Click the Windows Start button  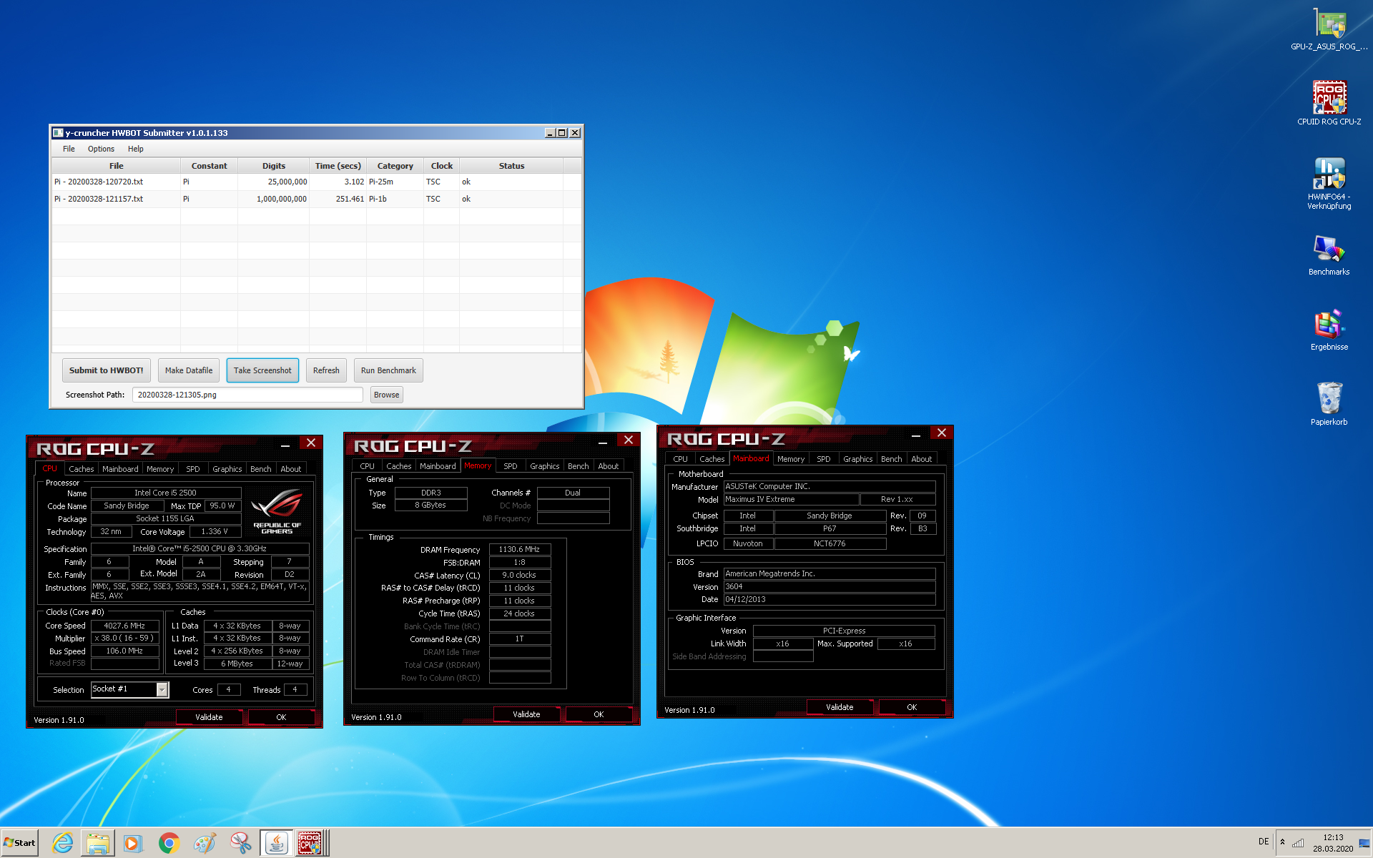point(20,843)
